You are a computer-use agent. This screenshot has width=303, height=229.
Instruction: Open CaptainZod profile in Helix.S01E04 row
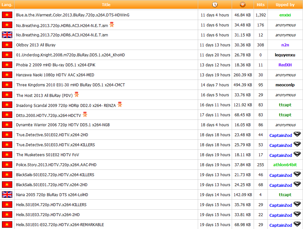pyautogui.click(x=281, y=205)
